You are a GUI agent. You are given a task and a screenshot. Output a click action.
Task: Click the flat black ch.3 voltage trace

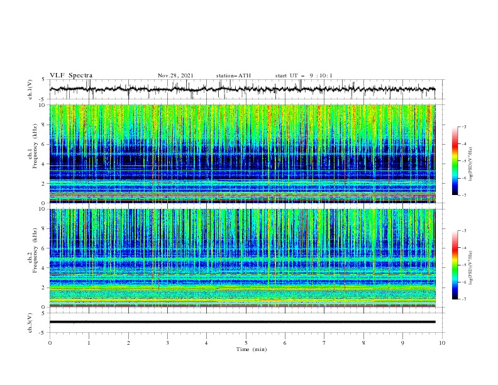tap(242, 322)
